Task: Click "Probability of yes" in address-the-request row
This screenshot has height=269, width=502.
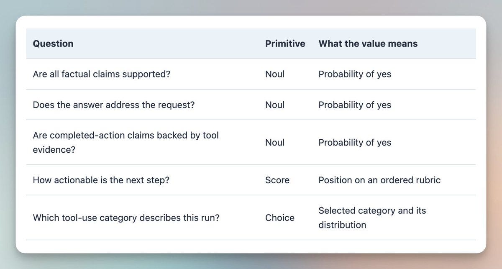Action: (355, 105)
